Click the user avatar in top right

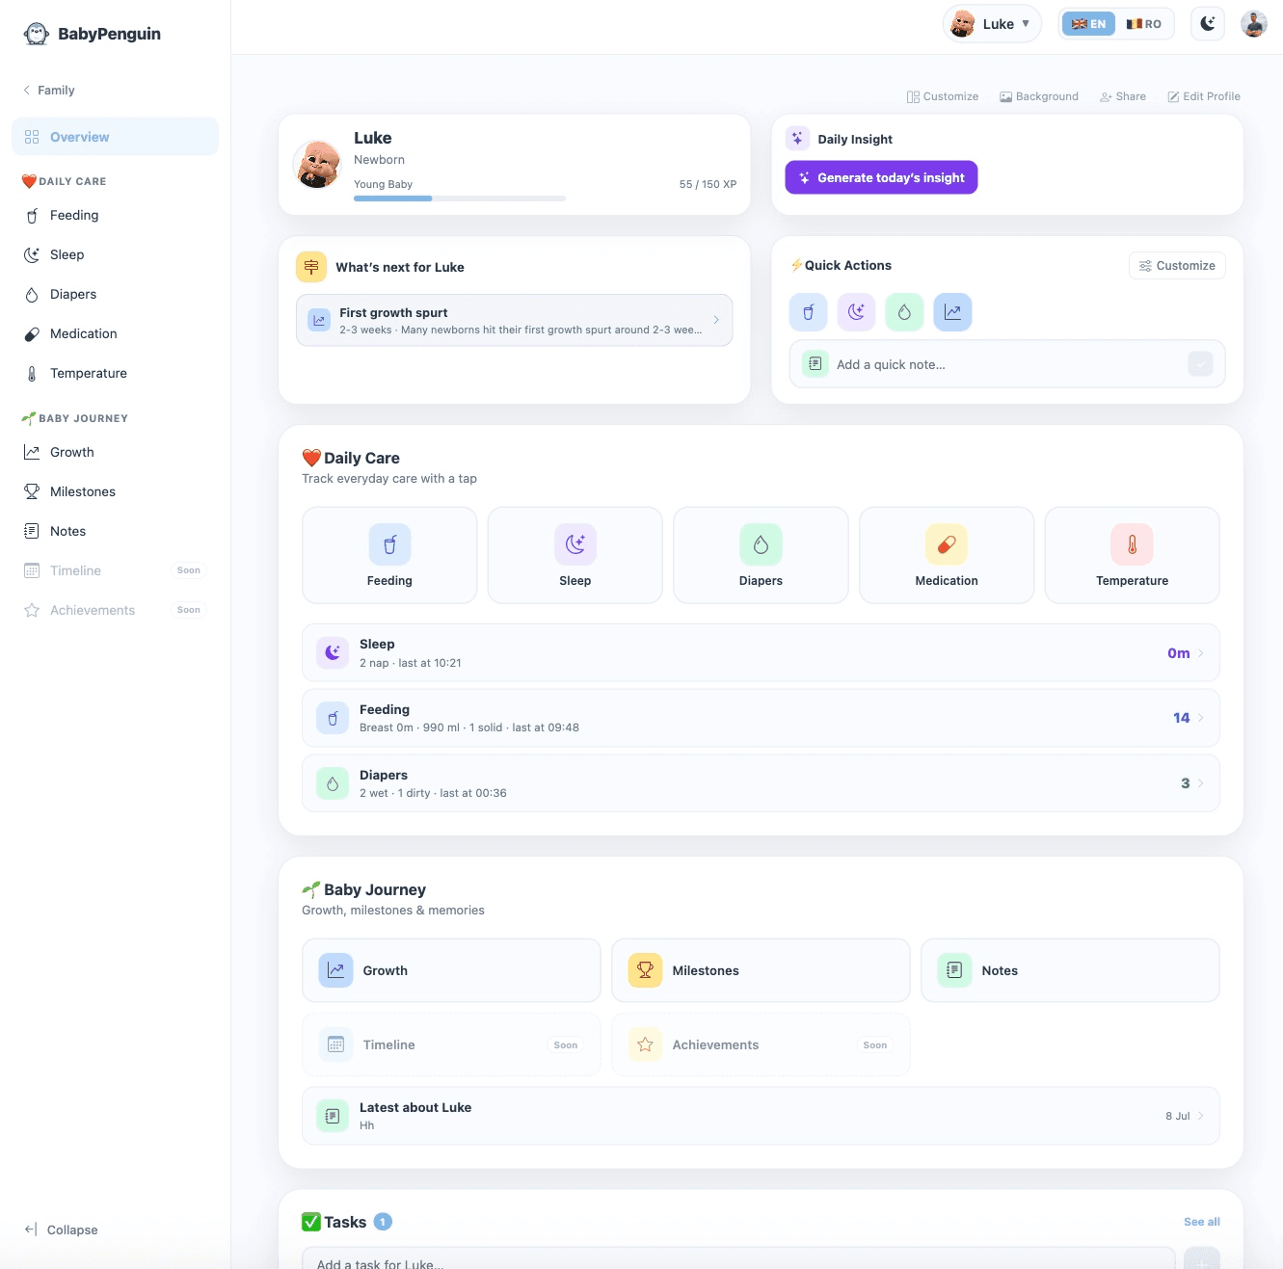pos(1254,24)
